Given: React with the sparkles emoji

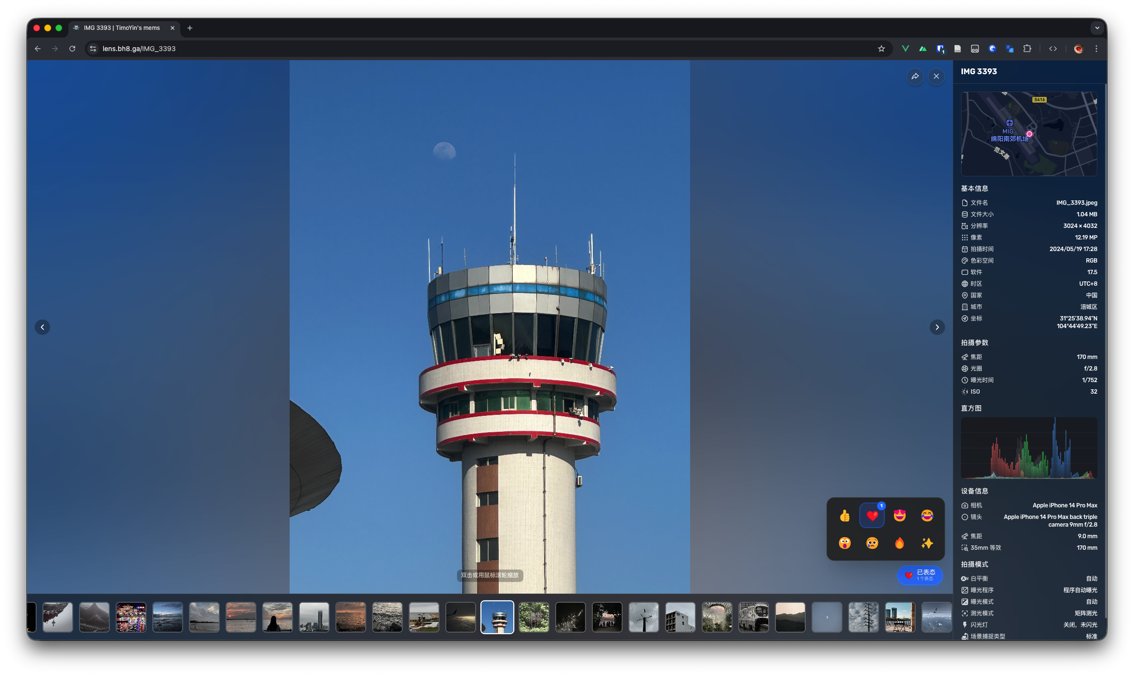Looking at the screenshot, I should click(927, 543).
